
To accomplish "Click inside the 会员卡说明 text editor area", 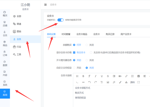I will (x=110, y=97).
